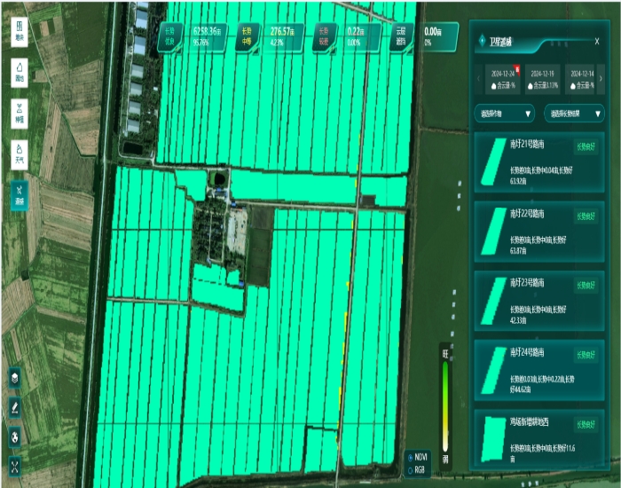
Task: Click the fullscreen expand arrows icon
Action: pos(14,466)
